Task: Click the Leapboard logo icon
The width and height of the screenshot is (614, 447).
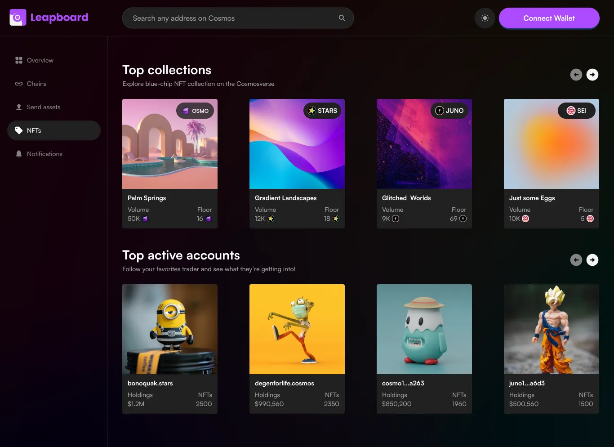Action: pyautogui.click(x=18, y=18)
